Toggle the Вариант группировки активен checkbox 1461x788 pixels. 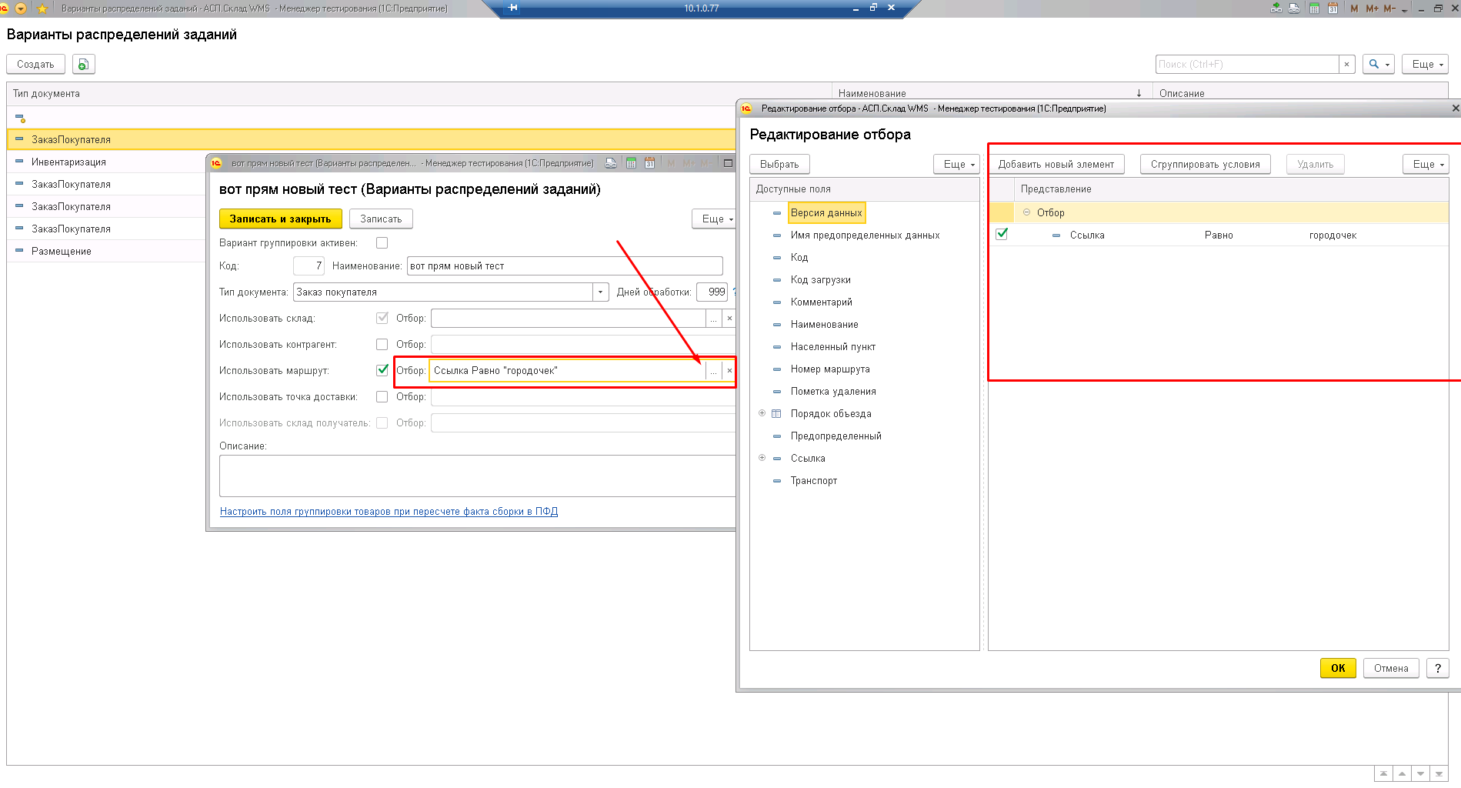382,242
